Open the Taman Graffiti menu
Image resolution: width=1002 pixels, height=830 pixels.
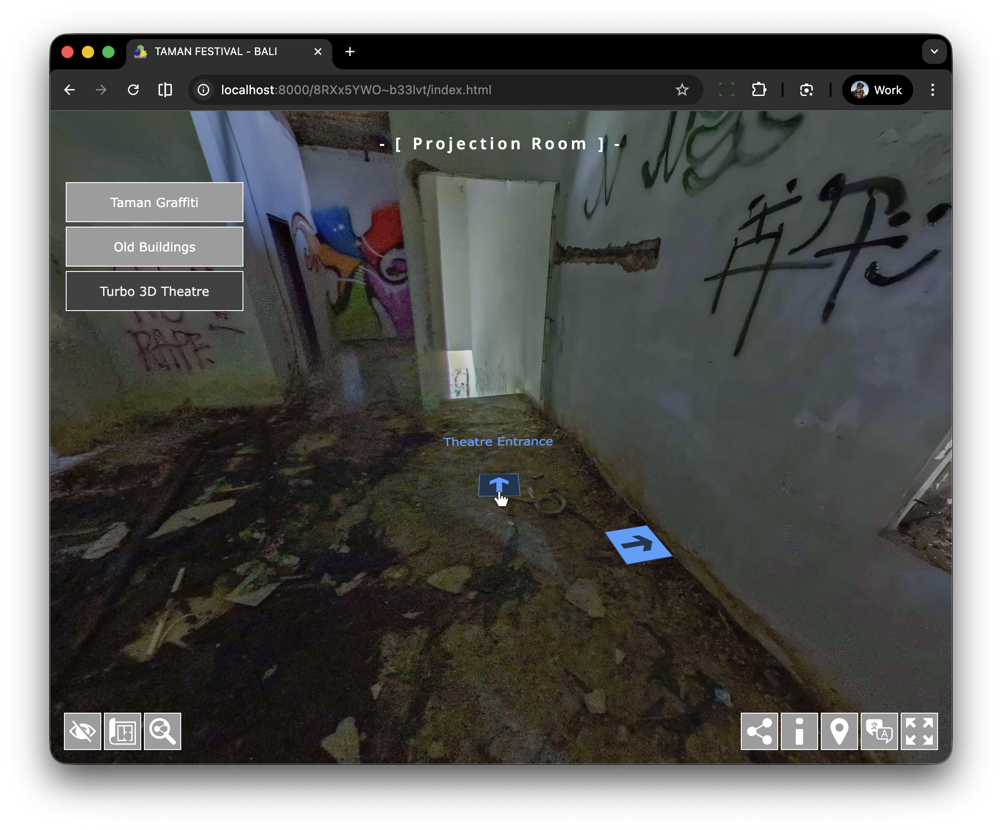(154, 202)
